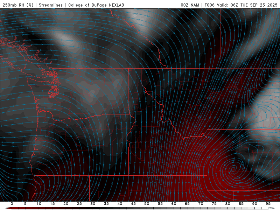Click the '25' value on the color scale

(x=79, y=204)
